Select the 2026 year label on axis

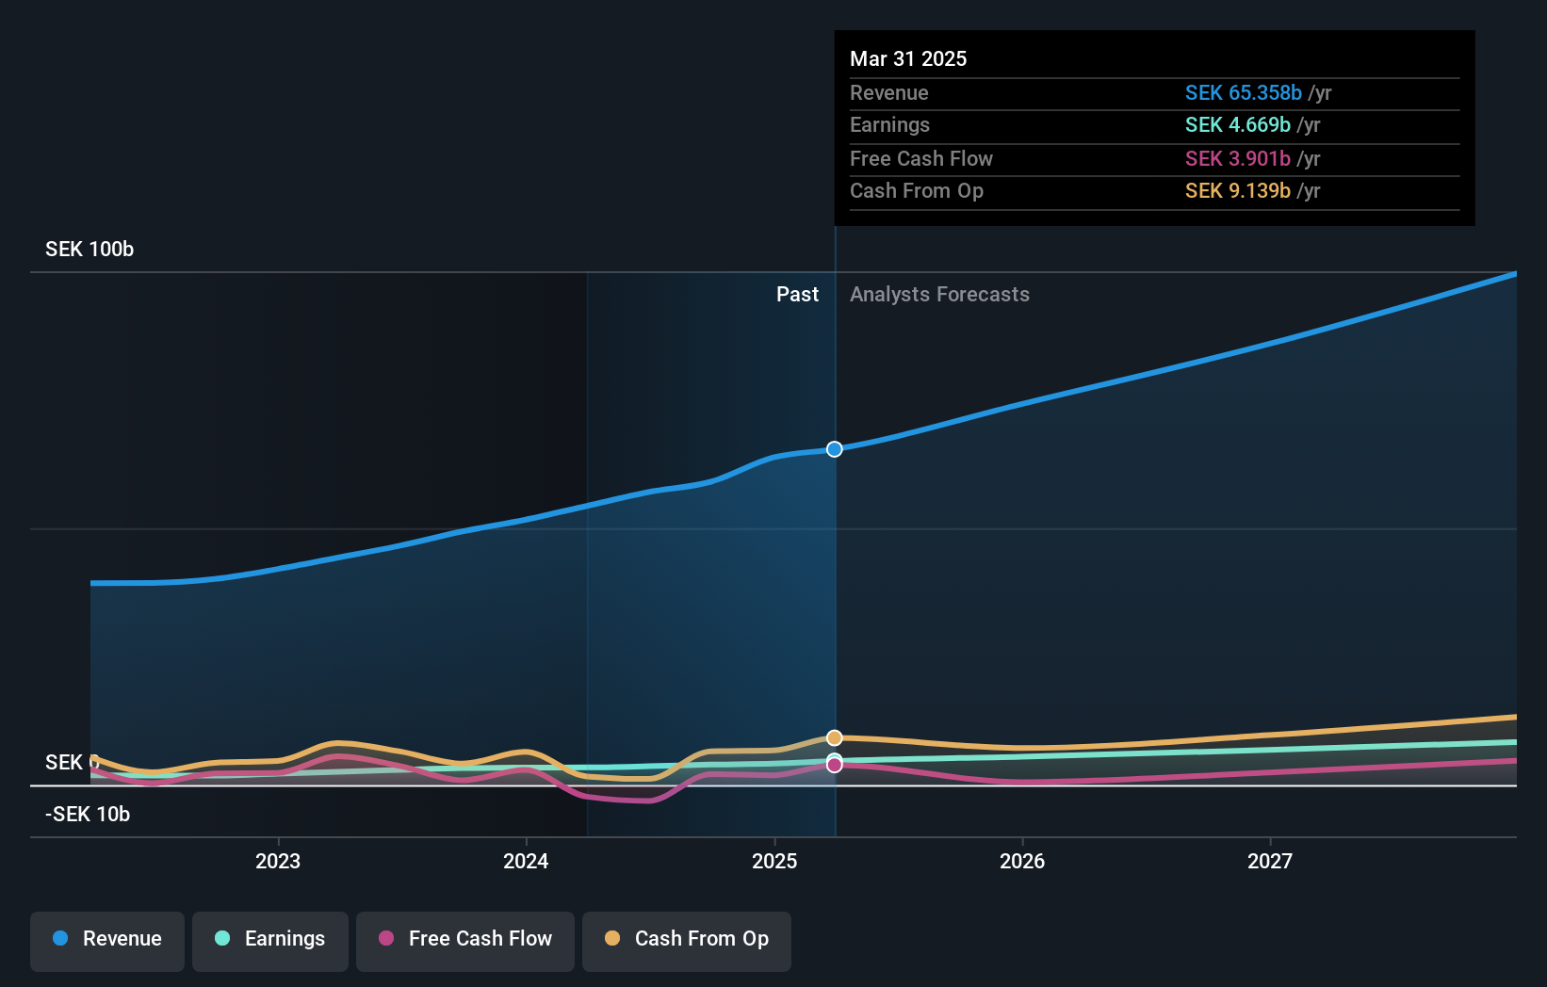pyautogui.click(x=1022, y=860)
